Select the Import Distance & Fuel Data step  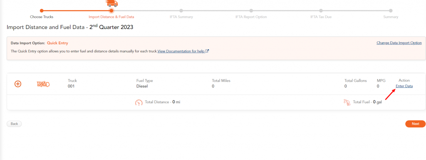[x=111, y=17]
